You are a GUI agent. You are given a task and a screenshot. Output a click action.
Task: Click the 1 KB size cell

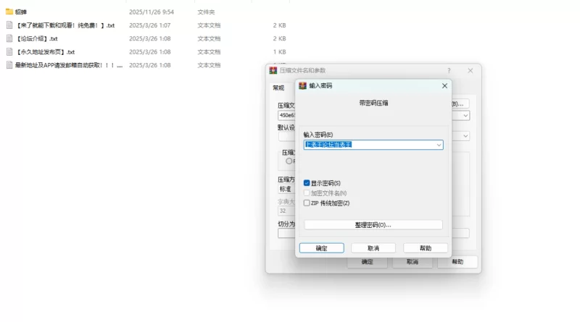[280, 51]
